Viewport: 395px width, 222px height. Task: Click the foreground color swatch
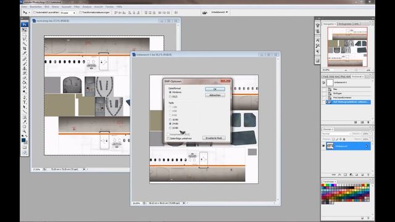(23, 140)
